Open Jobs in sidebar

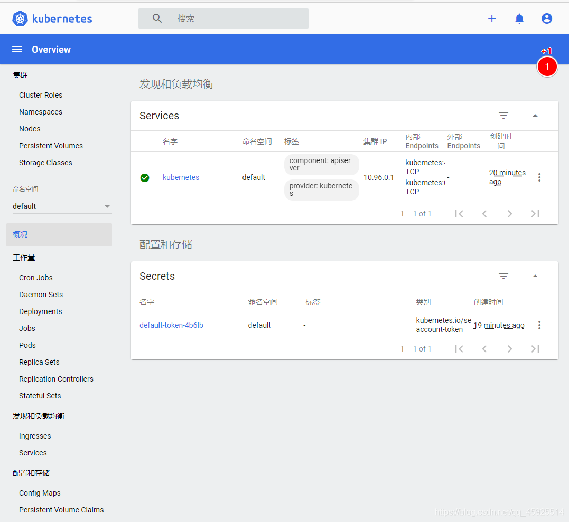coord(27,328)
